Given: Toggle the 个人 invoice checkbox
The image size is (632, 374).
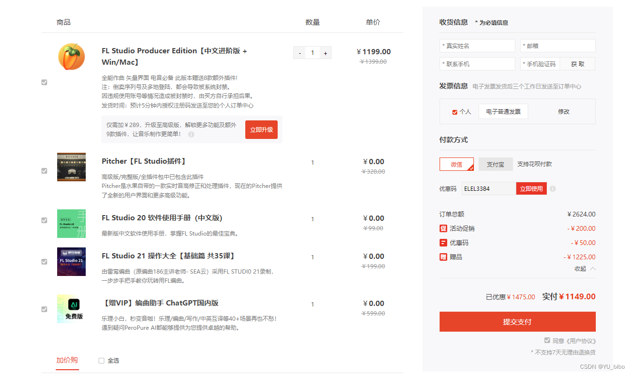Looking at the screenshot, I should coord(455,112).
